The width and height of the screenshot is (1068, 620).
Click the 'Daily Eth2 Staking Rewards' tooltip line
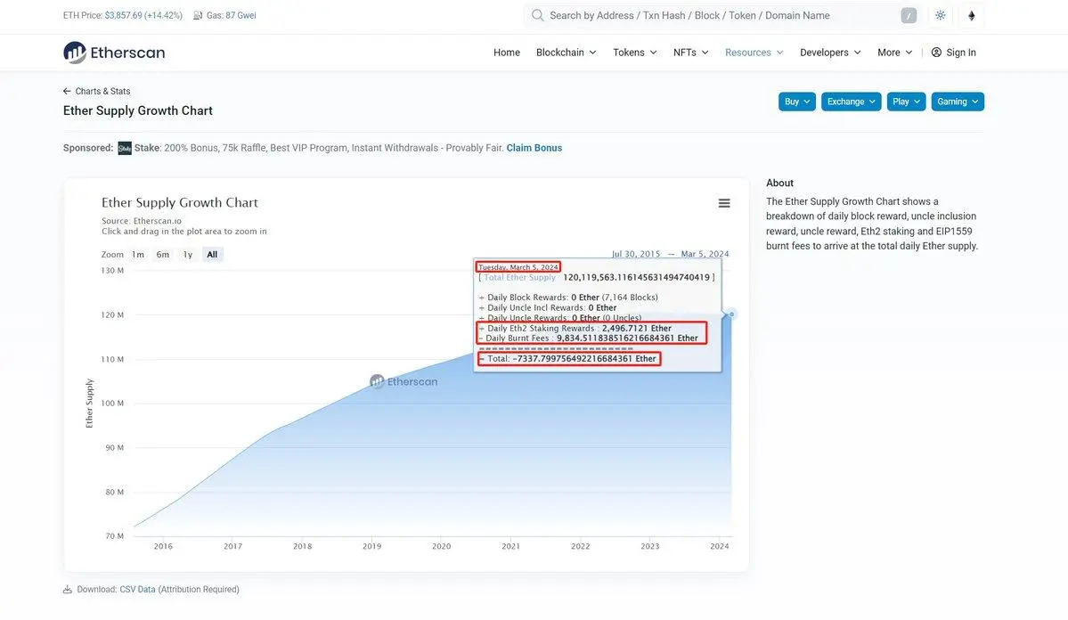pyautogui.click(x=575, y=329)
